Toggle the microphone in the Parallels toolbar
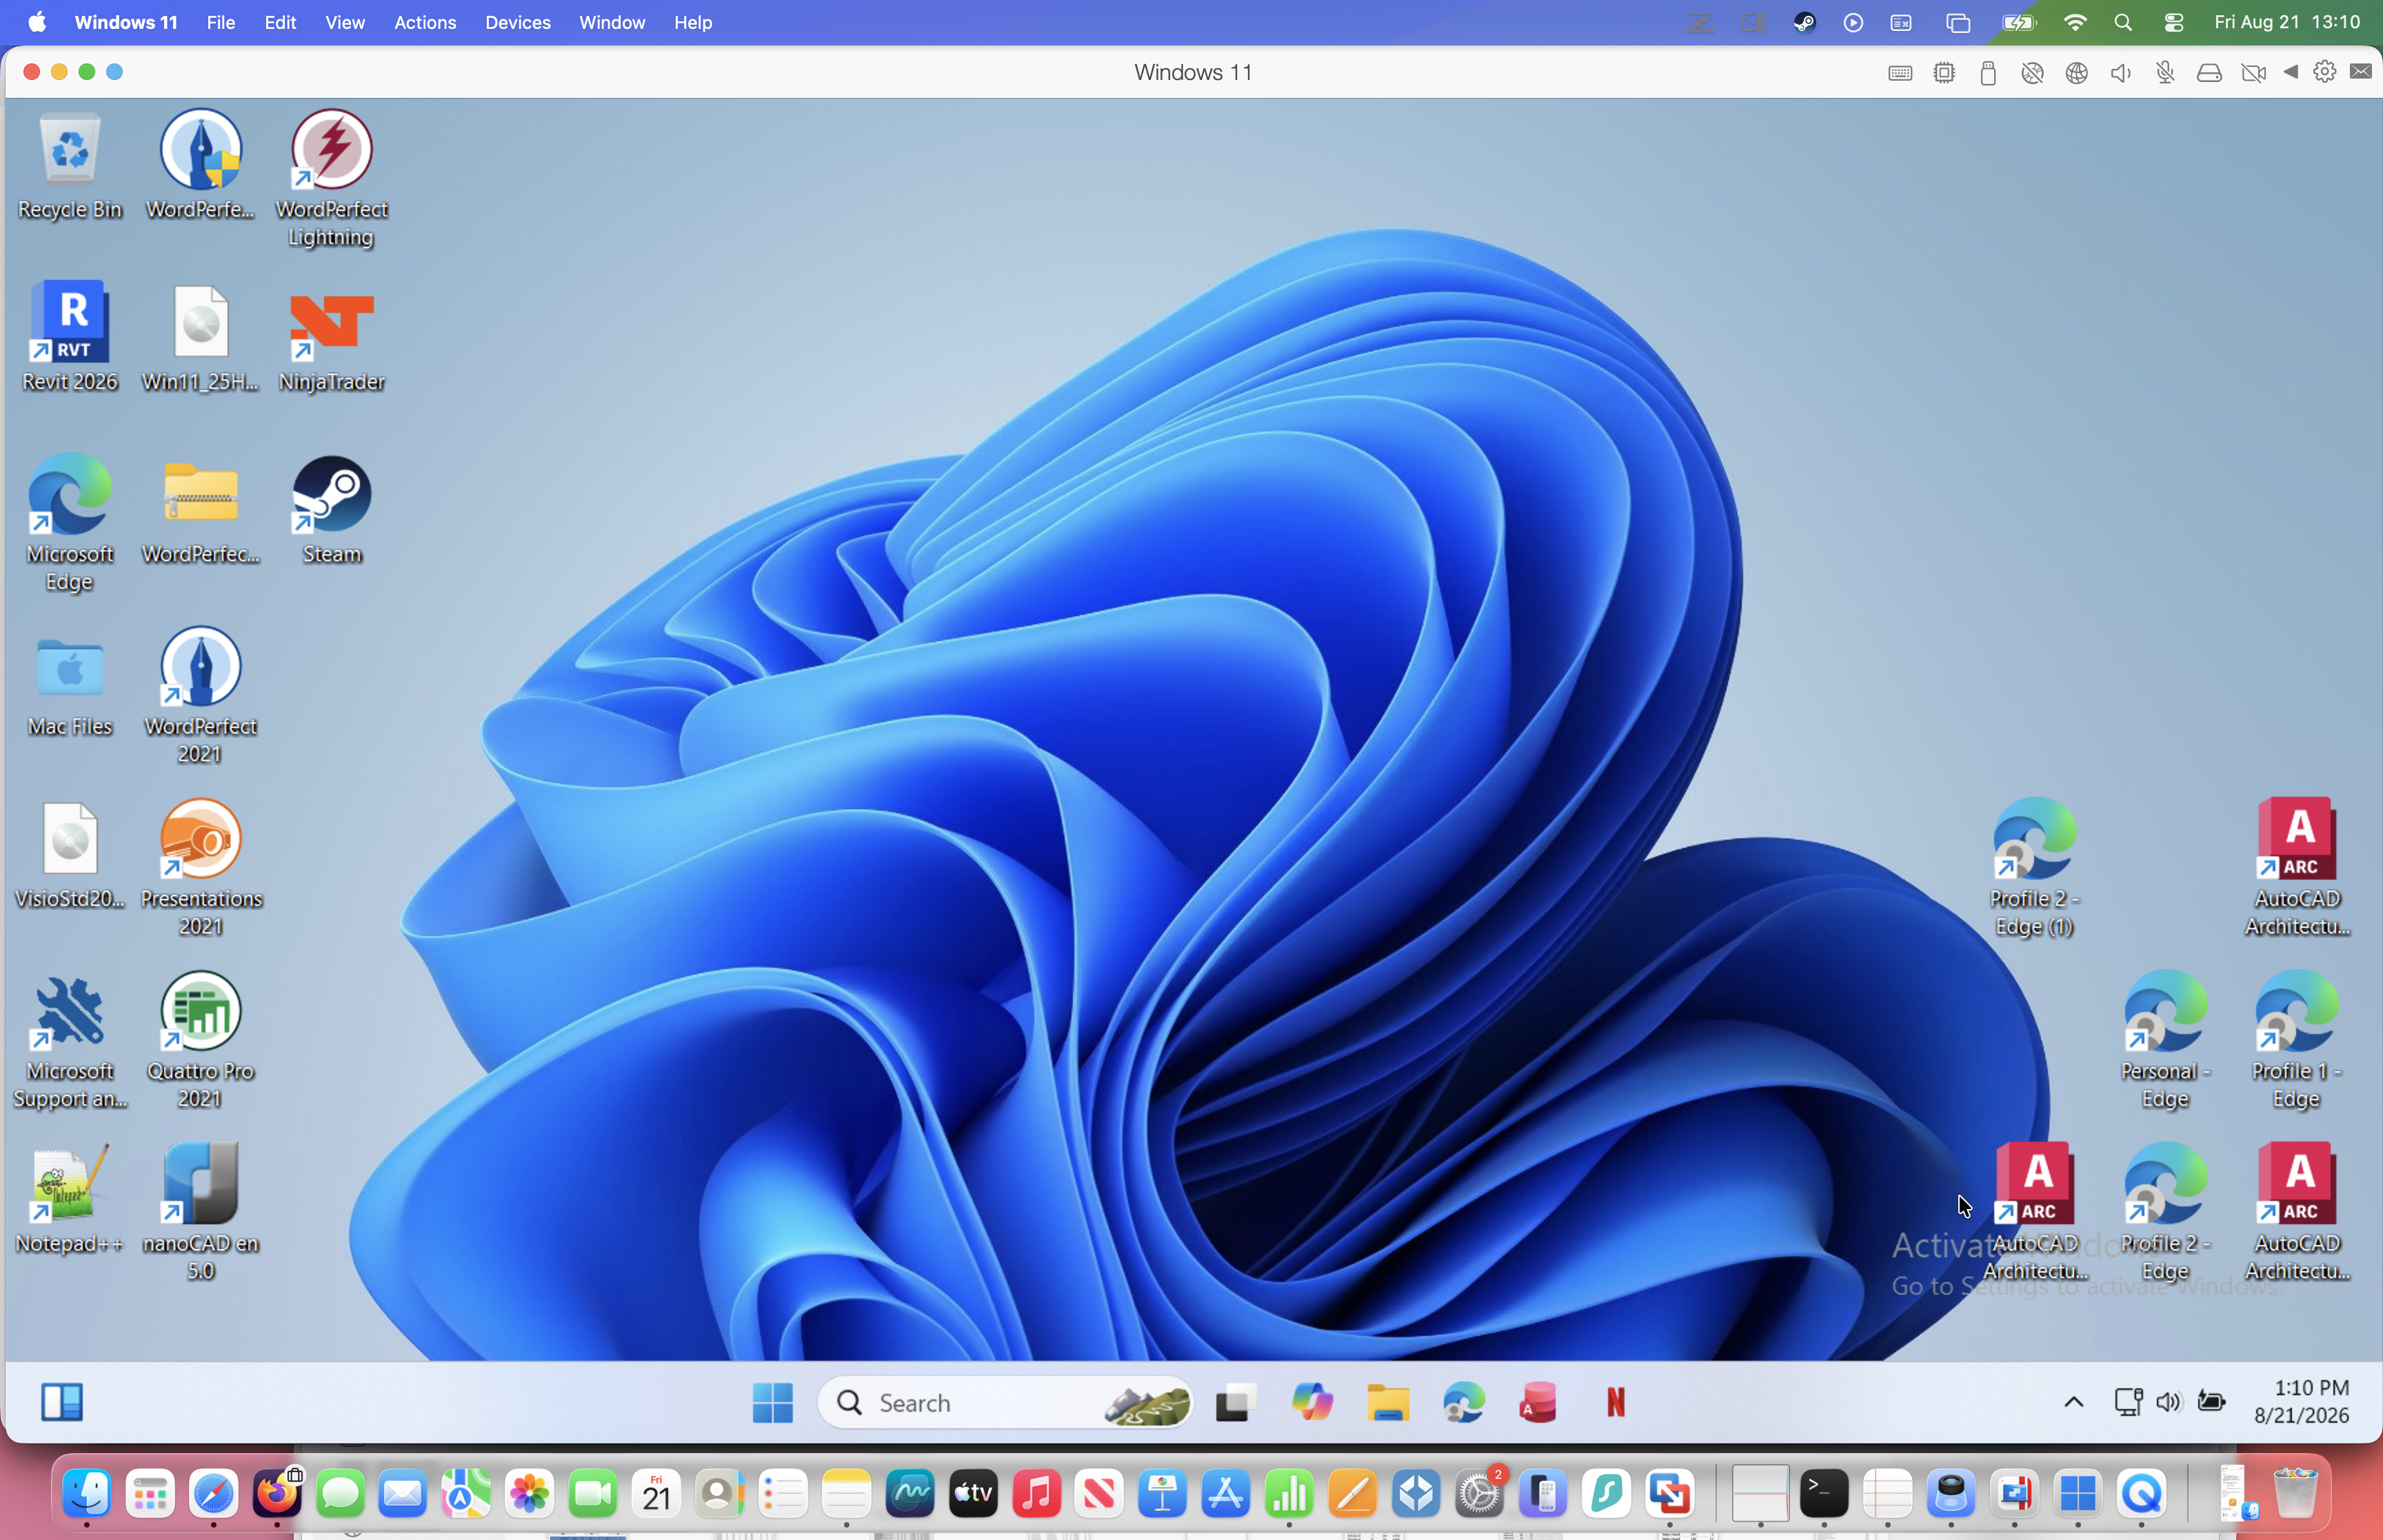The width and height of the screenshot is (2383, 1540). coord(2165,72)
